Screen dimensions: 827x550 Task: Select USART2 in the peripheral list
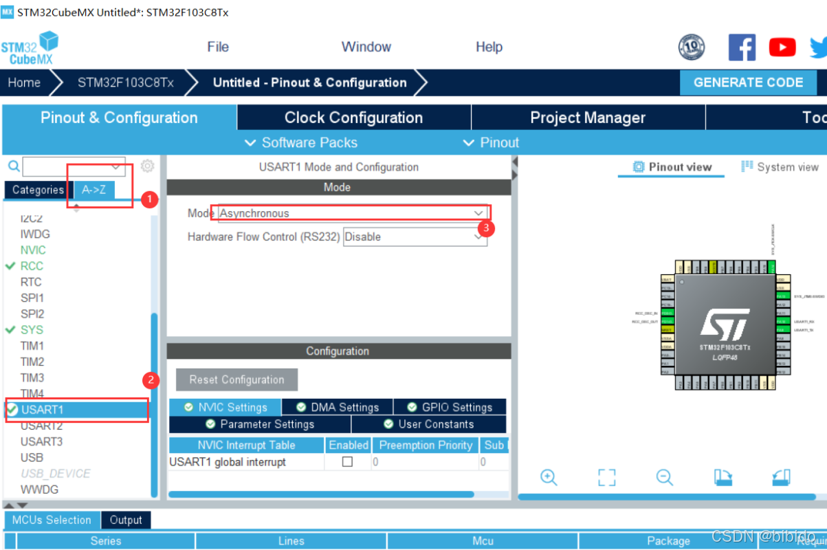[x=41, y=426]
